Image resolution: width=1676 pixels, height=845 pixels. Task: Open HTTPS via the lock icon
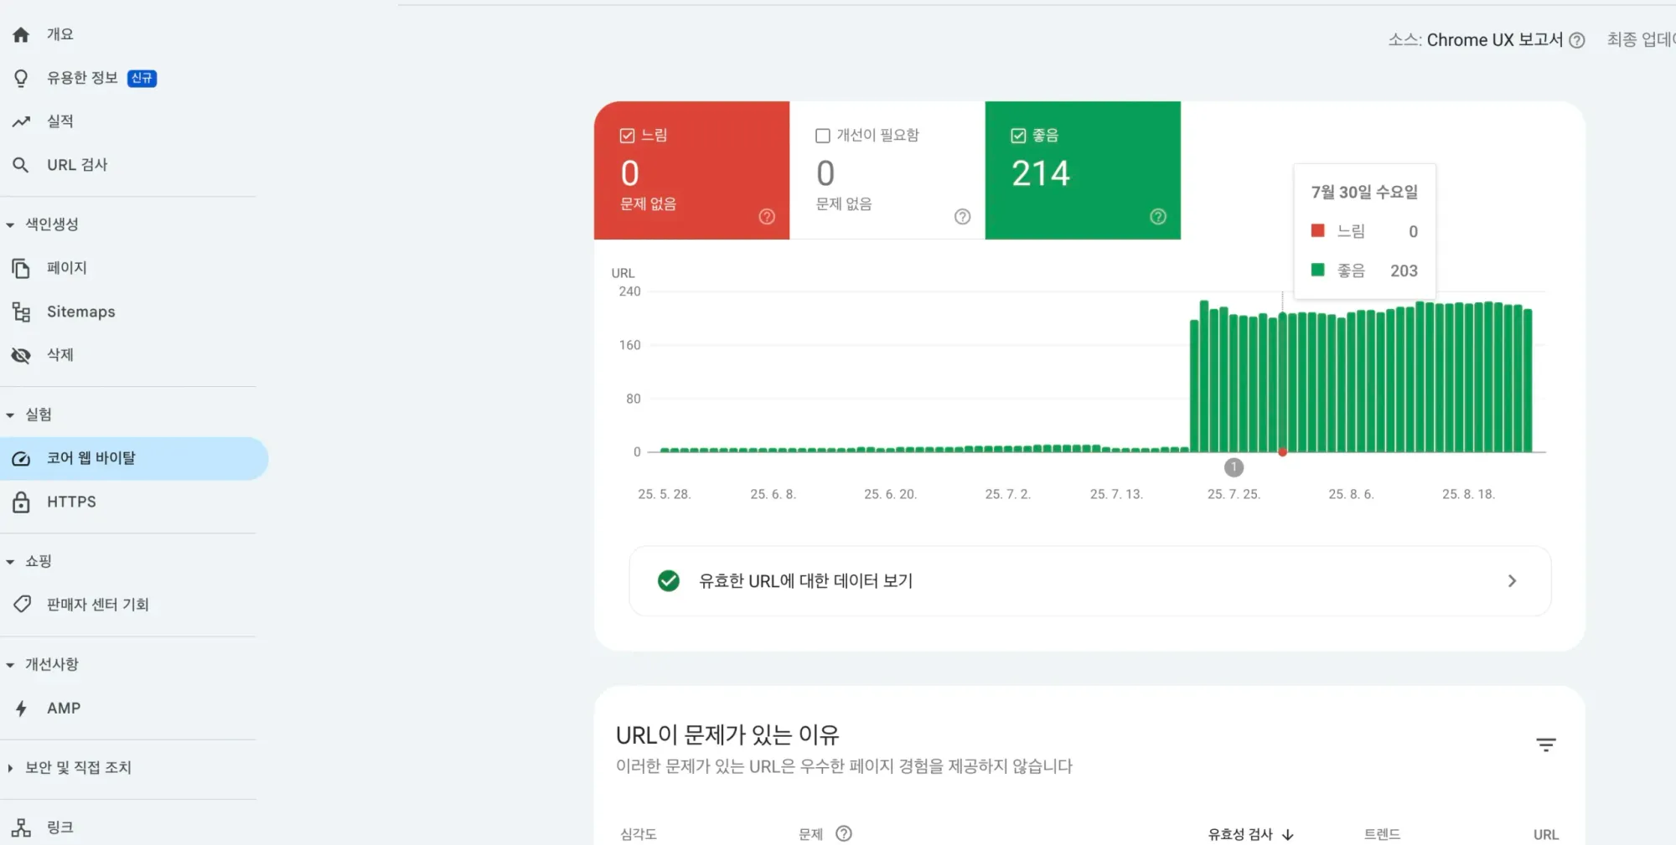[20, 501]
